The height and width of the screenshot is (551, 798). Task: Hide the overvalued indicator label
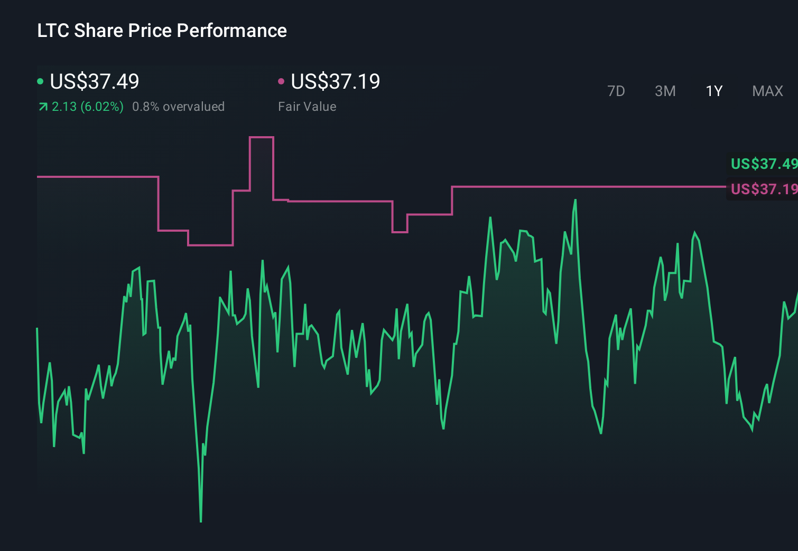tap(179, 107)
